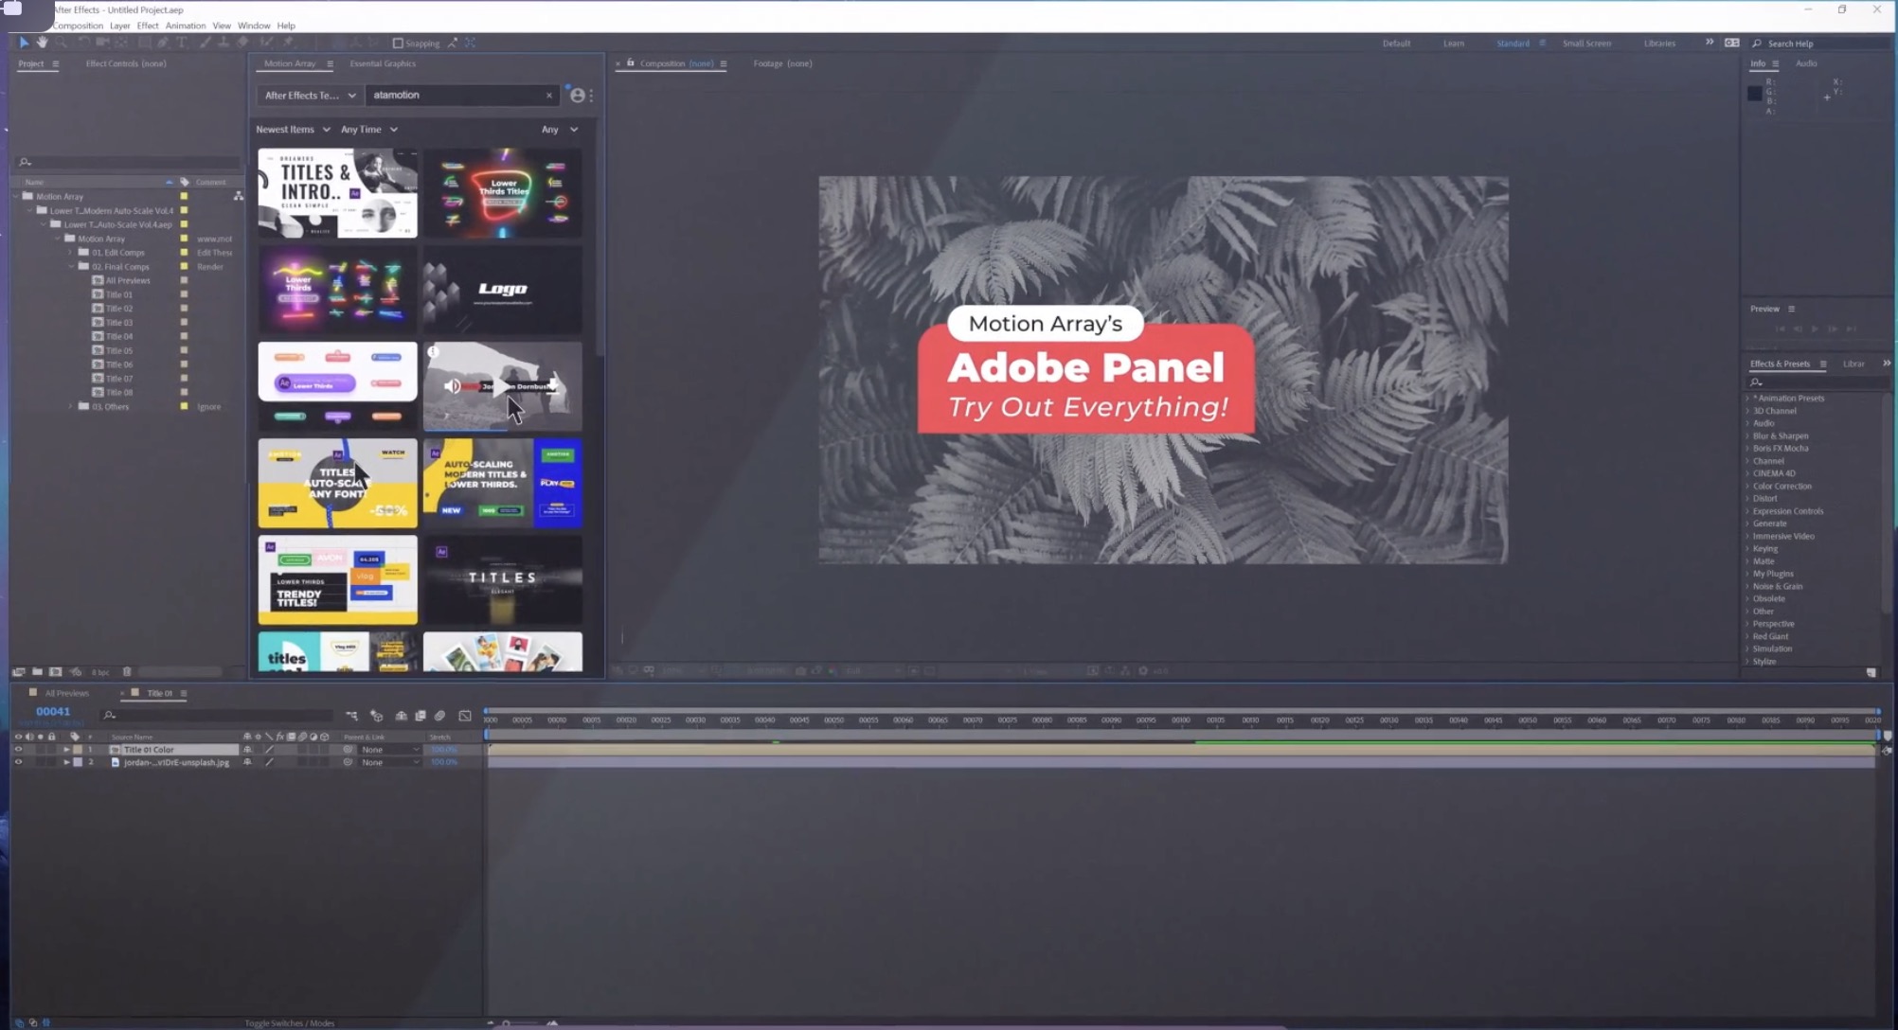This screenshot has width=1898, height=1030.
Task: Expand the 03. Others folder
Action: [x=70, y=407]
